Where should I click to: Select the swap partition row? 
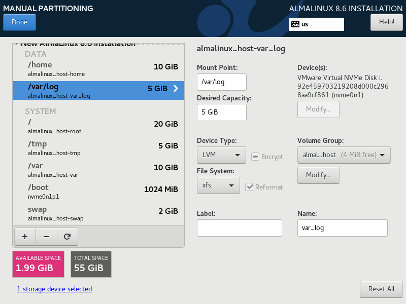[x=98, y=213]
